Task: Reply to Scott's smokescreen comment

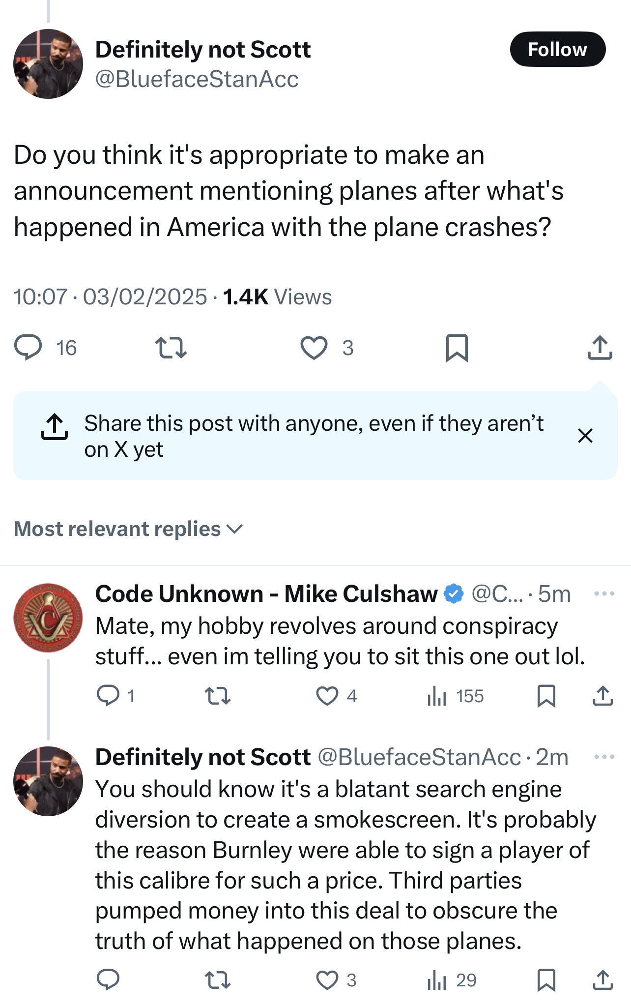Action: click(108, 980)
